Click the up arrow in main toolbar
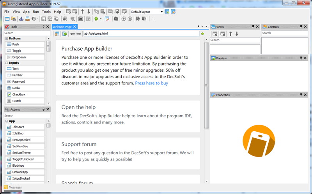Viewport: 312px width, 194px height. point(82,12)
